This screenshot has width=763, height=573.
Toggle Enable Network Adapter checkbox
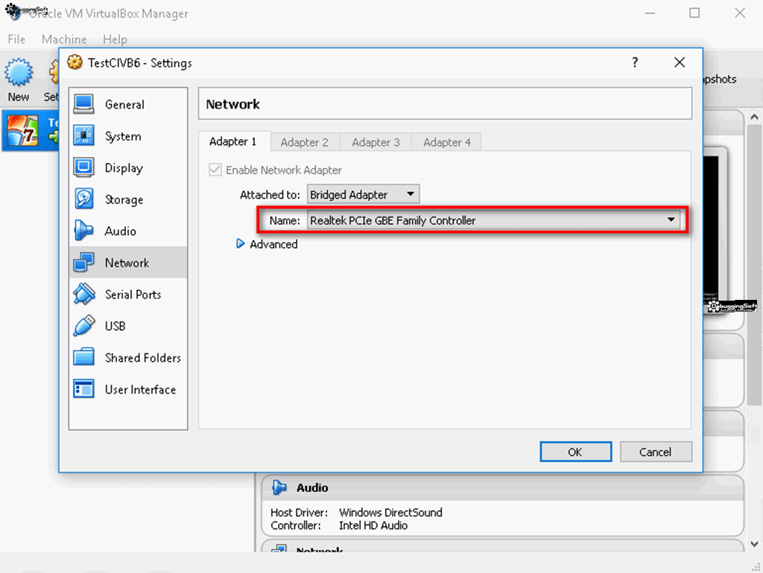point(215,170)
